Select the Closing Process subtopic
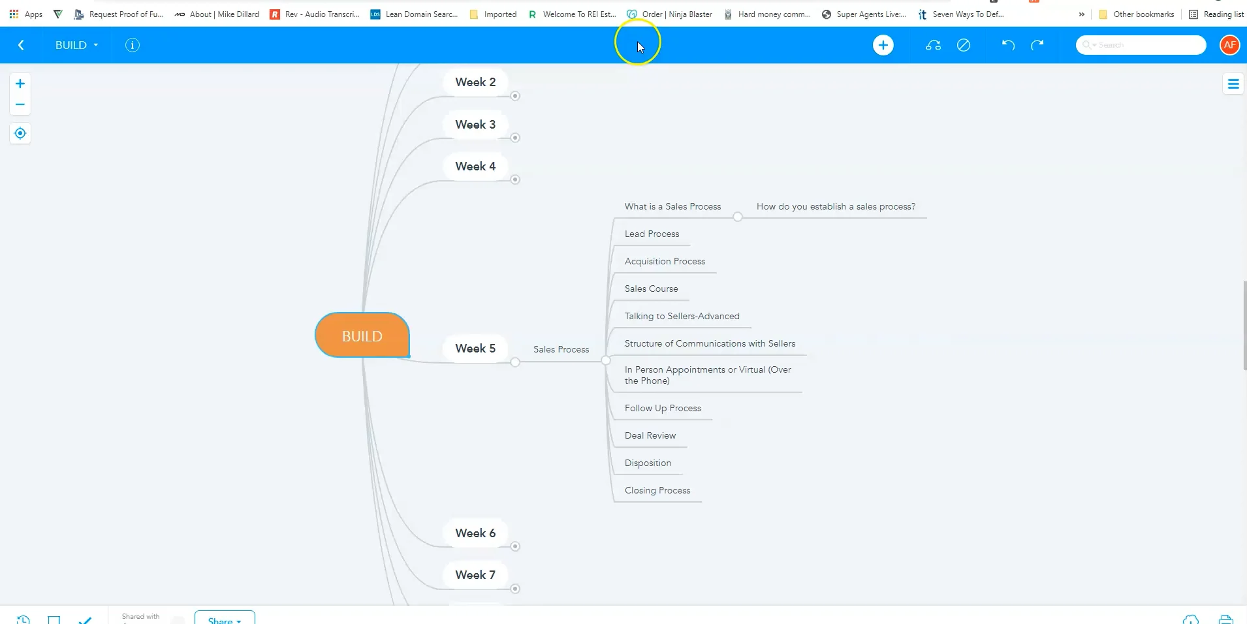Viewport: 1247px width, 624px height. (x=657, y=490)
